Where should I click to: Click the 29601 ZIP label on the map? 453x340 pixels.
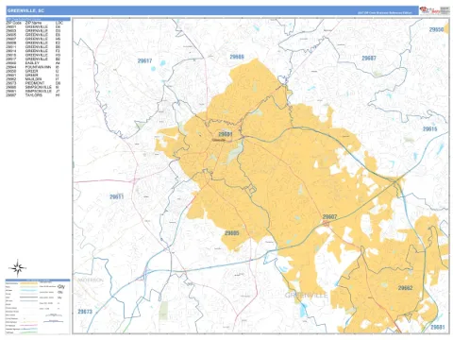(x=226, y=134)
